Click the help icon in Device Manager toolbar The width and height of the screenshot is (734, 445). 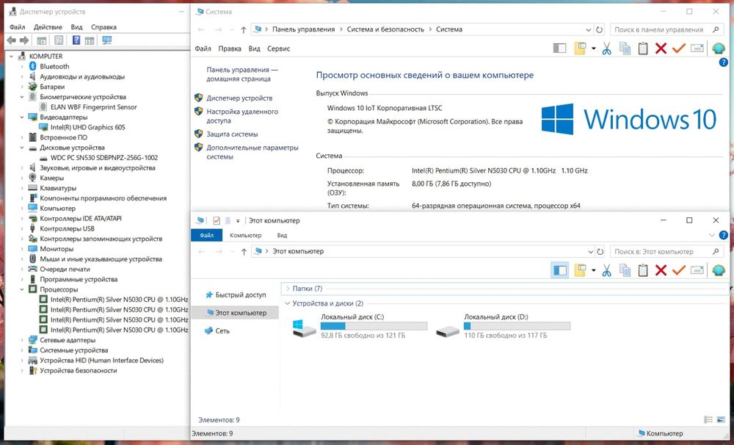pyautogui.click(x=76, y=40)
